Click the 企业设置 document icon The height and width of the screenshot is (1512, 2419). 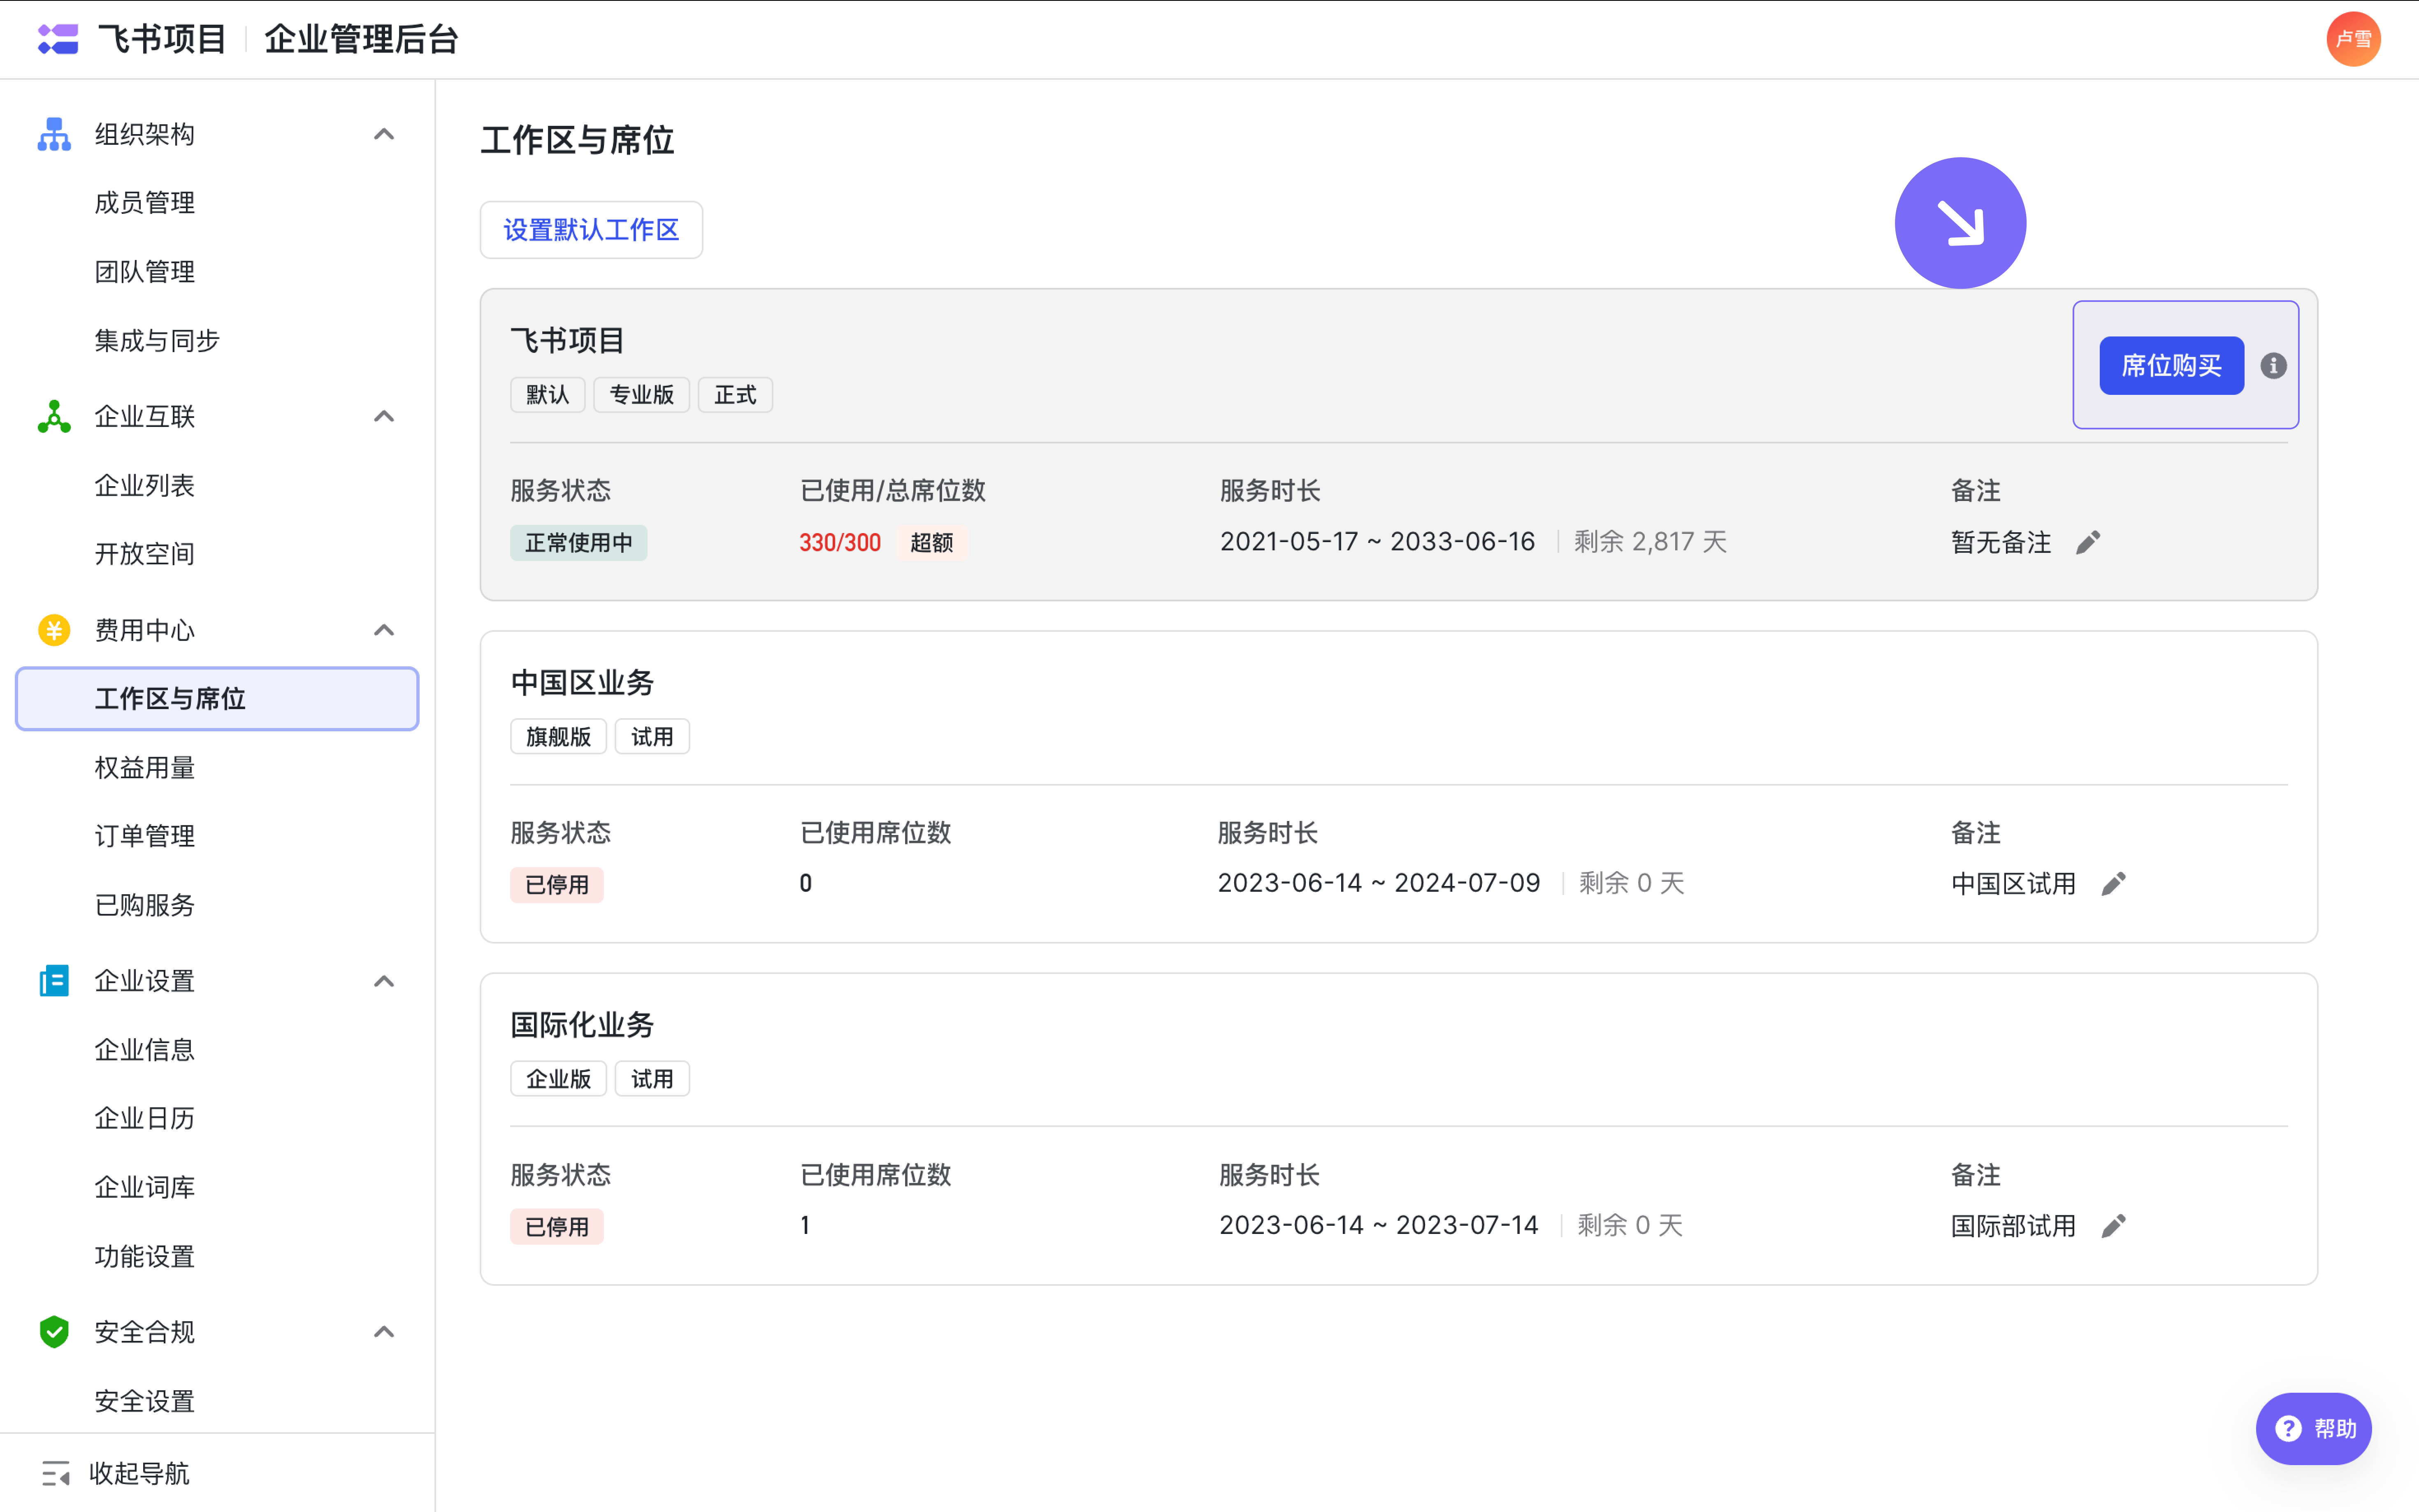point(54,981)
